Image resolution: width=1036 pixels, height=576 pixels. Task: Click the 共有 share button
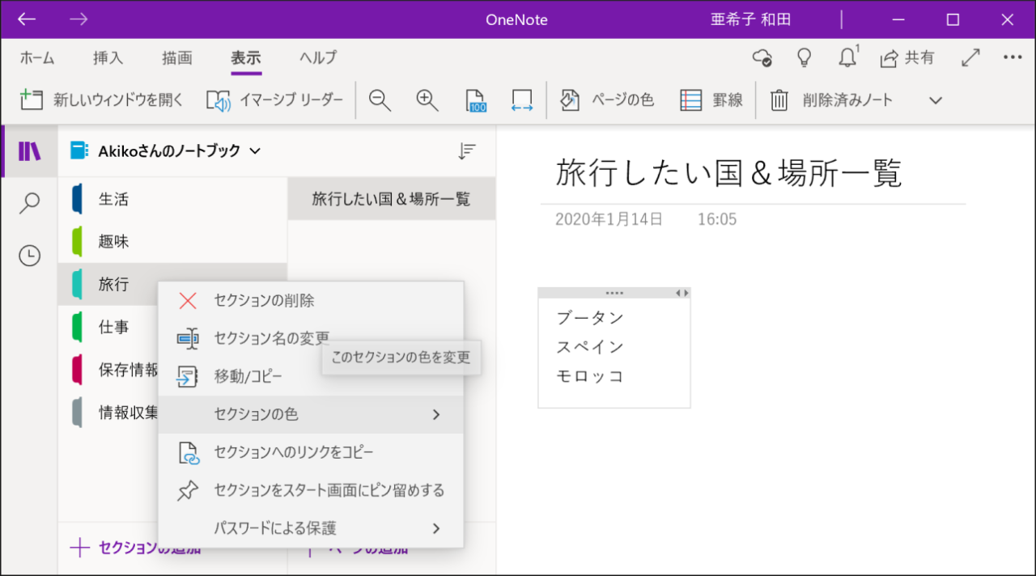(907, 58)
